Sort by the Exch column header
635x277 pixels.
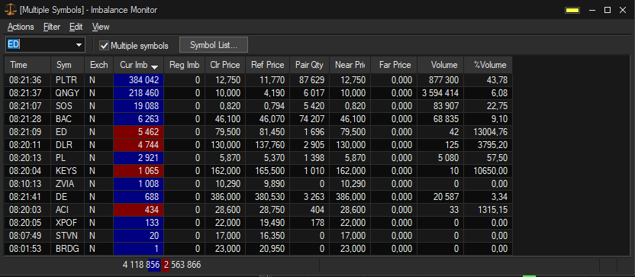point(98,65)
